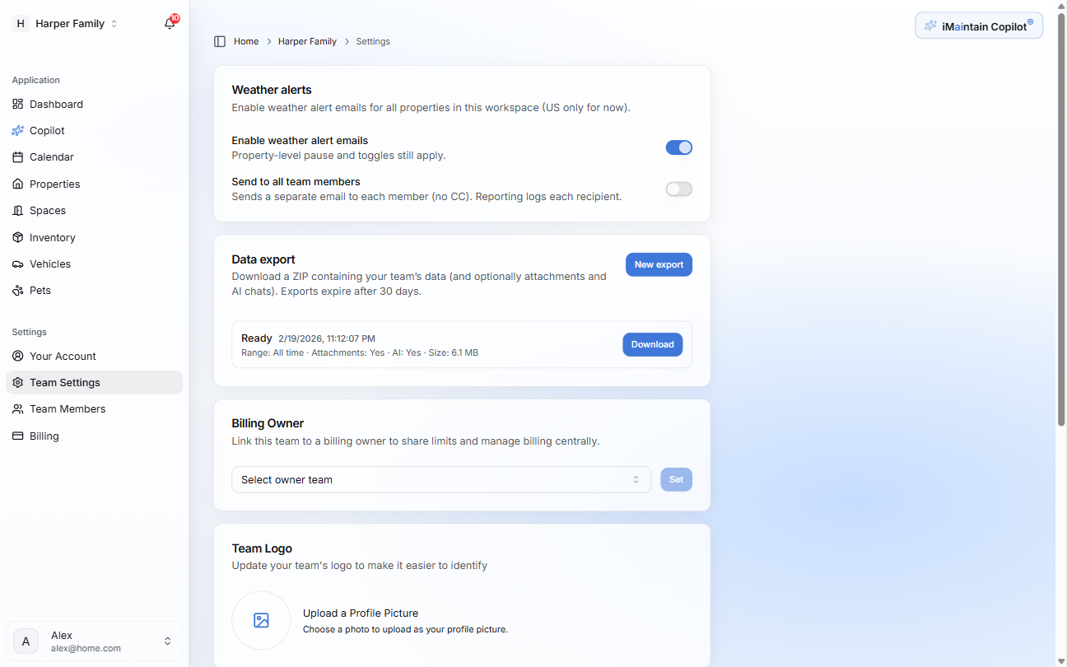The height and width of the screenshot is (667, 1067).
Task: Navigate to Team Members settings
Action: 68,408
